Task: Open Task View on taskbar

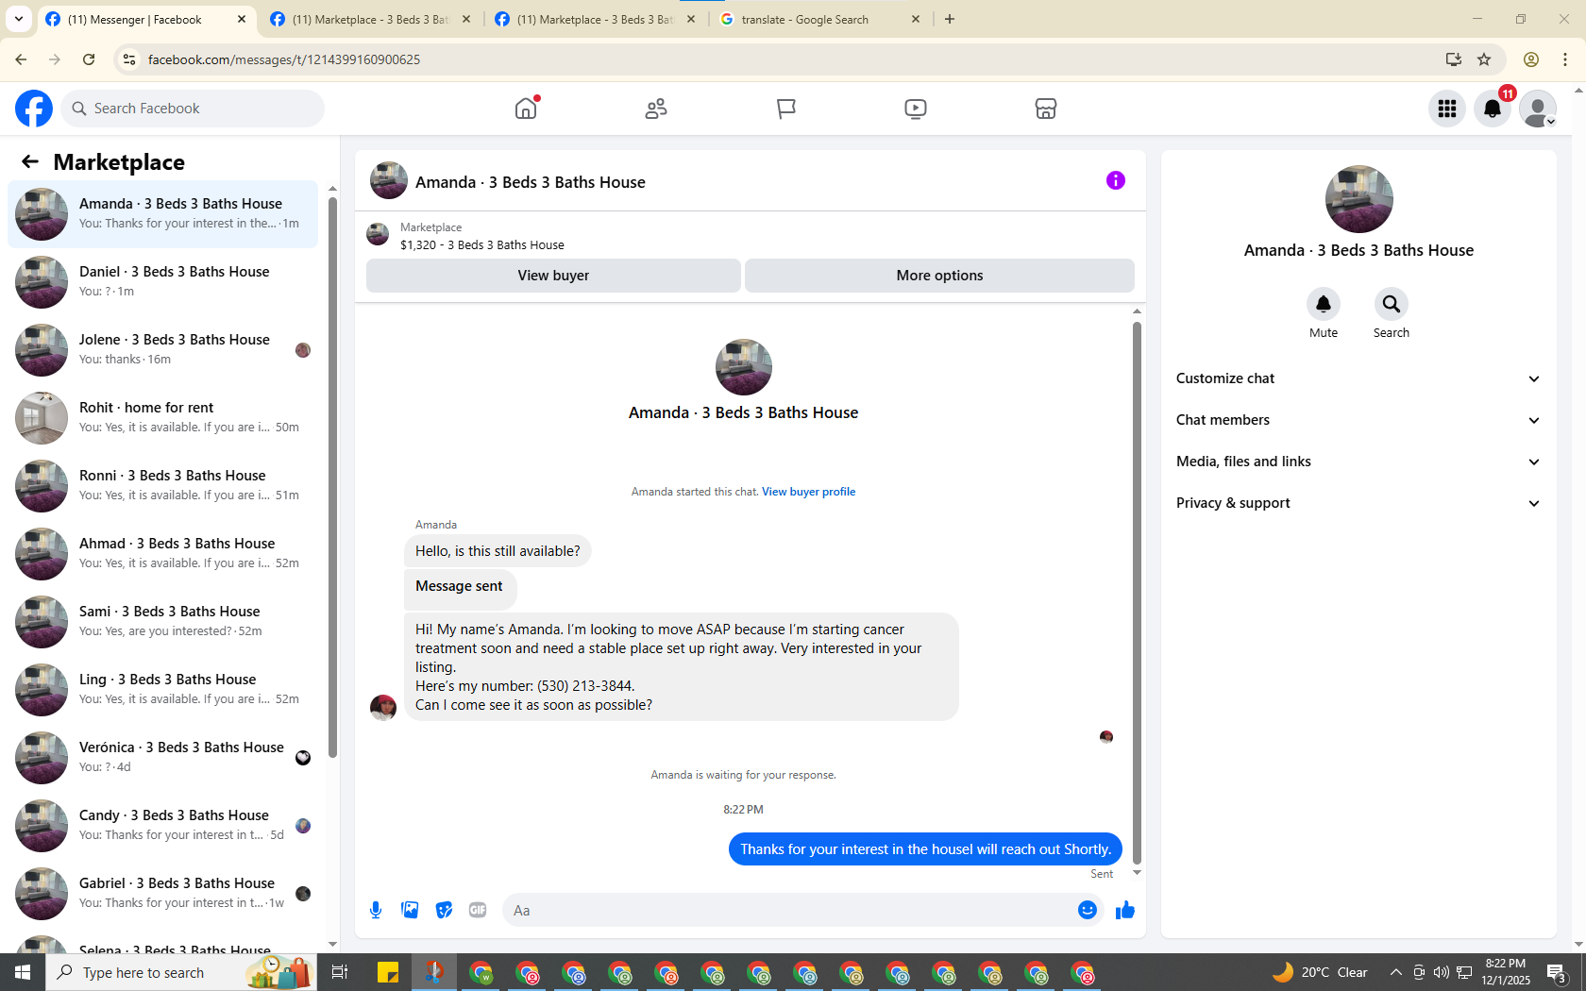Action: (x=340, y=972)
